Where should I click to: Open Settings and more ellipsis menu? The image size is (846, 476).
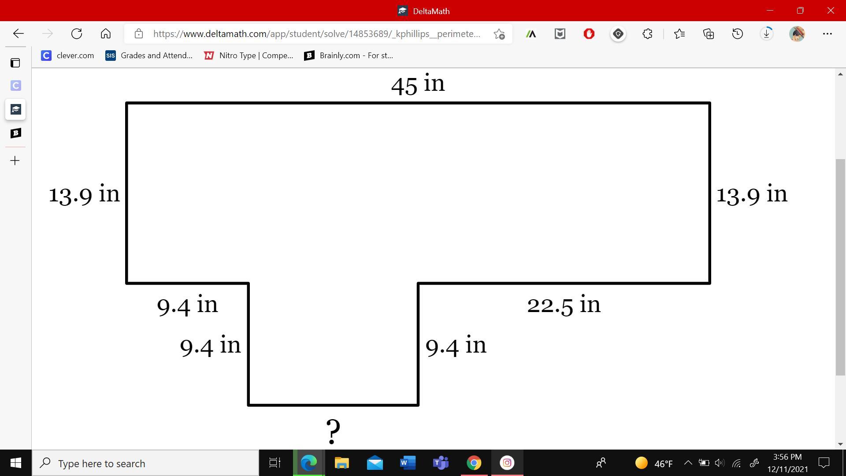pos(827,34)
